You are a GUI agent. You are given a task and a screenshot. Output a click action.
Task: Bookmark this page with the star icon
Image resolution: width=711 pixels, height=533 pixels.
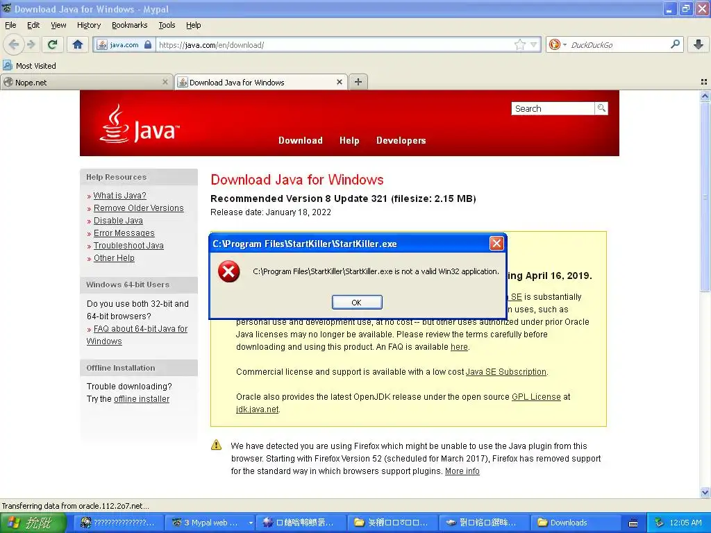[519, 44]
